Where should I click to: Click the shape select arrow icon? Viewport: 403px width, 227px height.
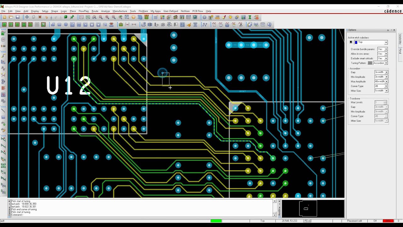pos(72,25)
